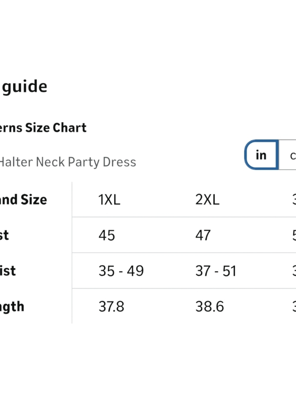Click the partially visible third size column header
296x395 pixels.
[294, 200]
